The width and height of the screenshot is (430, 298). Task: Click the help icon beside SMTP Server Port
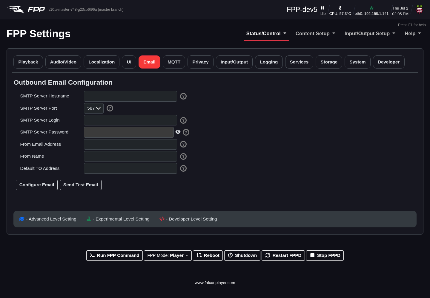click(x=110, y=108)
